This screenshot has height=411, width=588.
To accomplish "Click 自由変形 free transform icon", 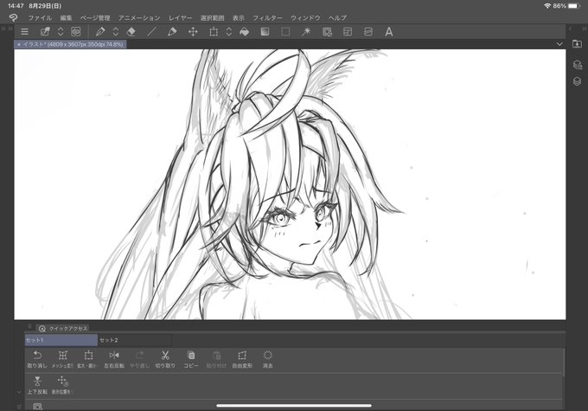I will click(242, 359).
